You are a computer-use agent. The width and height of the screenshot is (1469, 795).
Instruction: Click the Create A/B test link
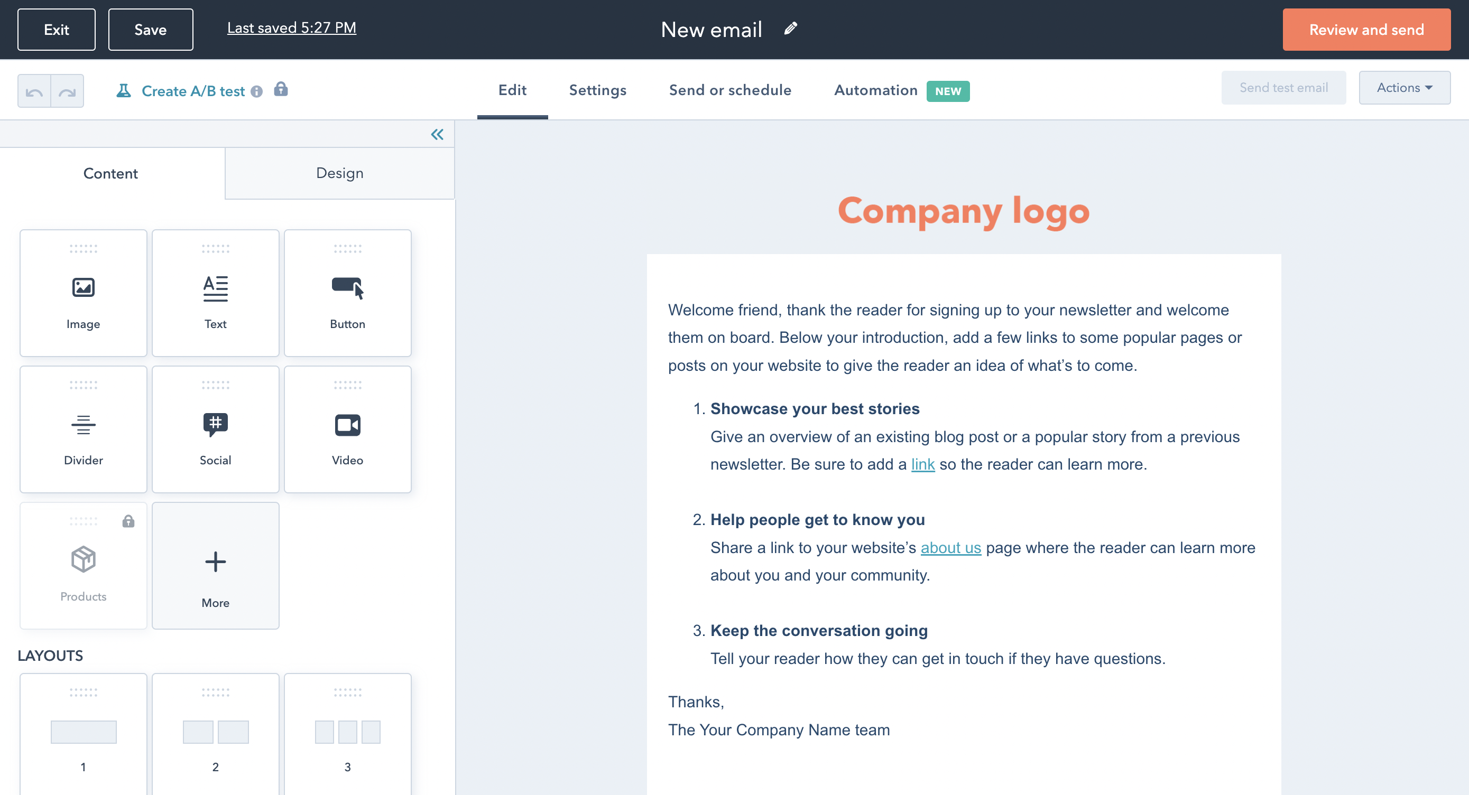click(192, 90)
